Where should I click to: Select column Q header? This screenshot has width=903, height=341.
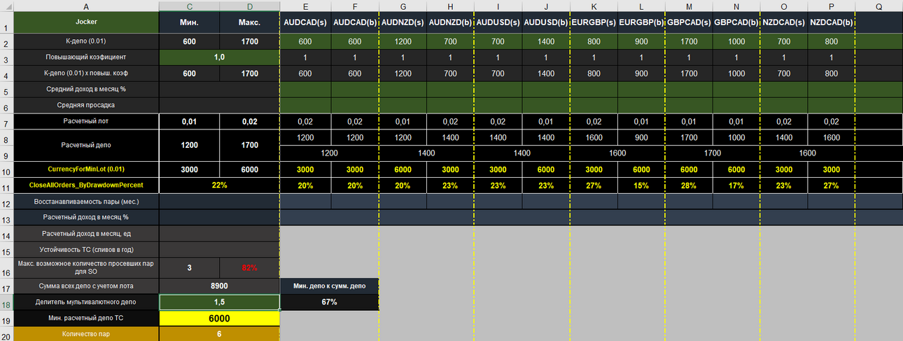(879, 6)
